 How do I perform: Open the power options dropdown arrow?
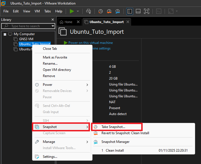coord(78,11)
